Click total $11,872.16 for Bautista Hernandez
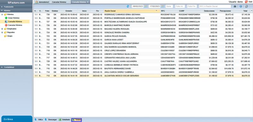253x122 pixels. tap(245, 68)
